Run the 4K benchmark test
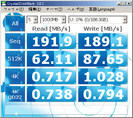Image resolution: width=133 pixels, height=118 pixels. coord(15,76)
